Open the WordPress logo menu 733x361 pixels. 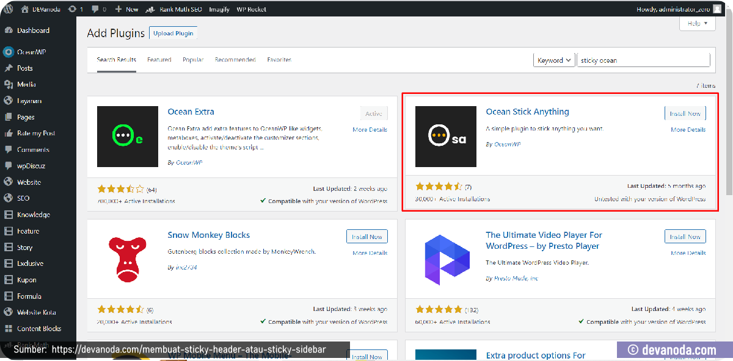point(9,9)
